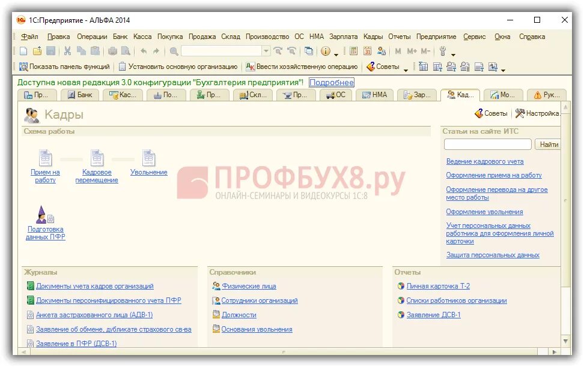Open the Кадры menu
The height and width of the screenshot is (367, 584).
pos(373,37)
